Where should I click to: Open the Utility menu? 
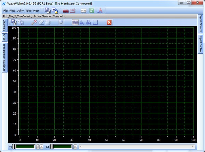tap(20, 11)
